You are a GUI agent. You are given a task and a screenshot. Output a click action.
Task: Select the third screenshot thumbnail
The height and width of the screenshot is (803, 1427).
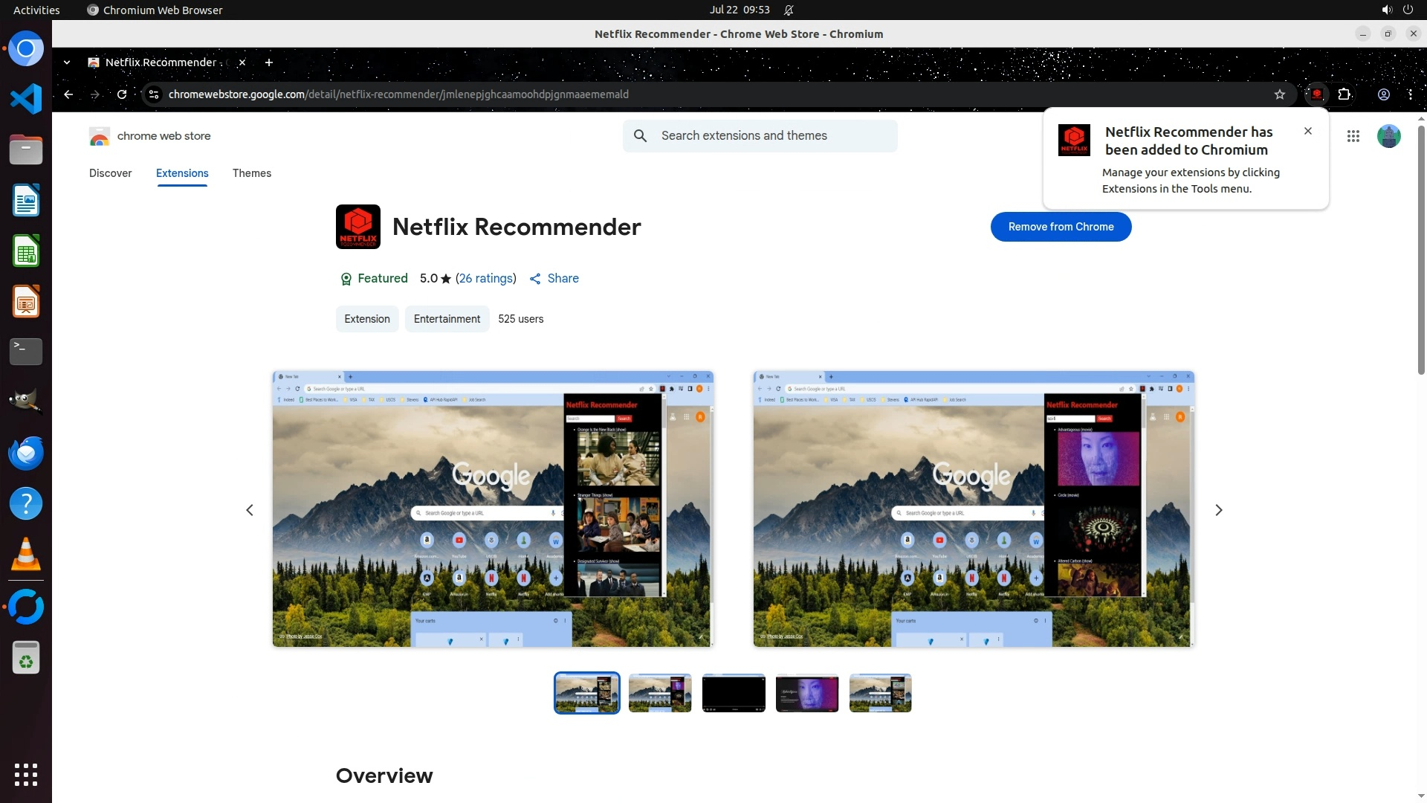tap(733, 693)
